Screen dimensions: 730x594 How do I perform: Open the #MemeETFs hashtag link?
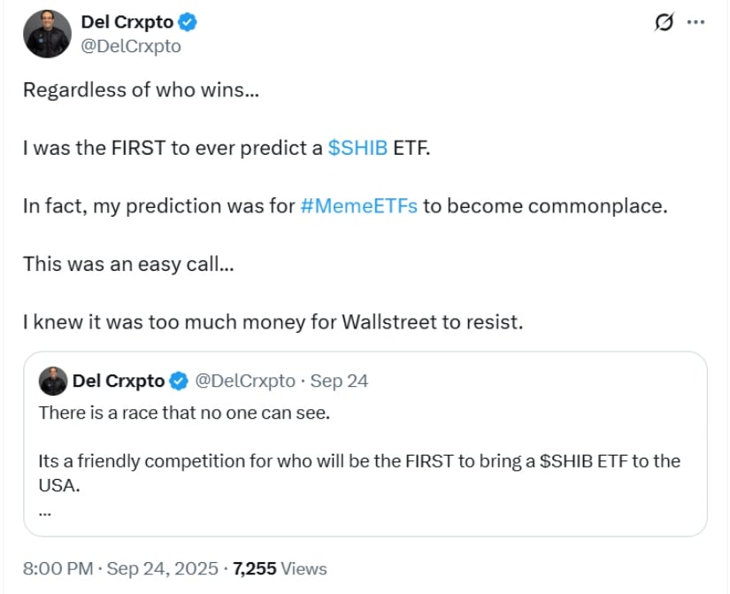(358, 206)
